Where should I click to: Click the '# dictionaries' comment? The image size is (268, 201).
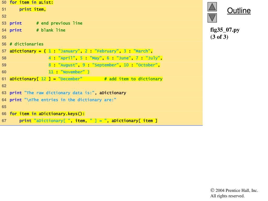tap(26, 44)
